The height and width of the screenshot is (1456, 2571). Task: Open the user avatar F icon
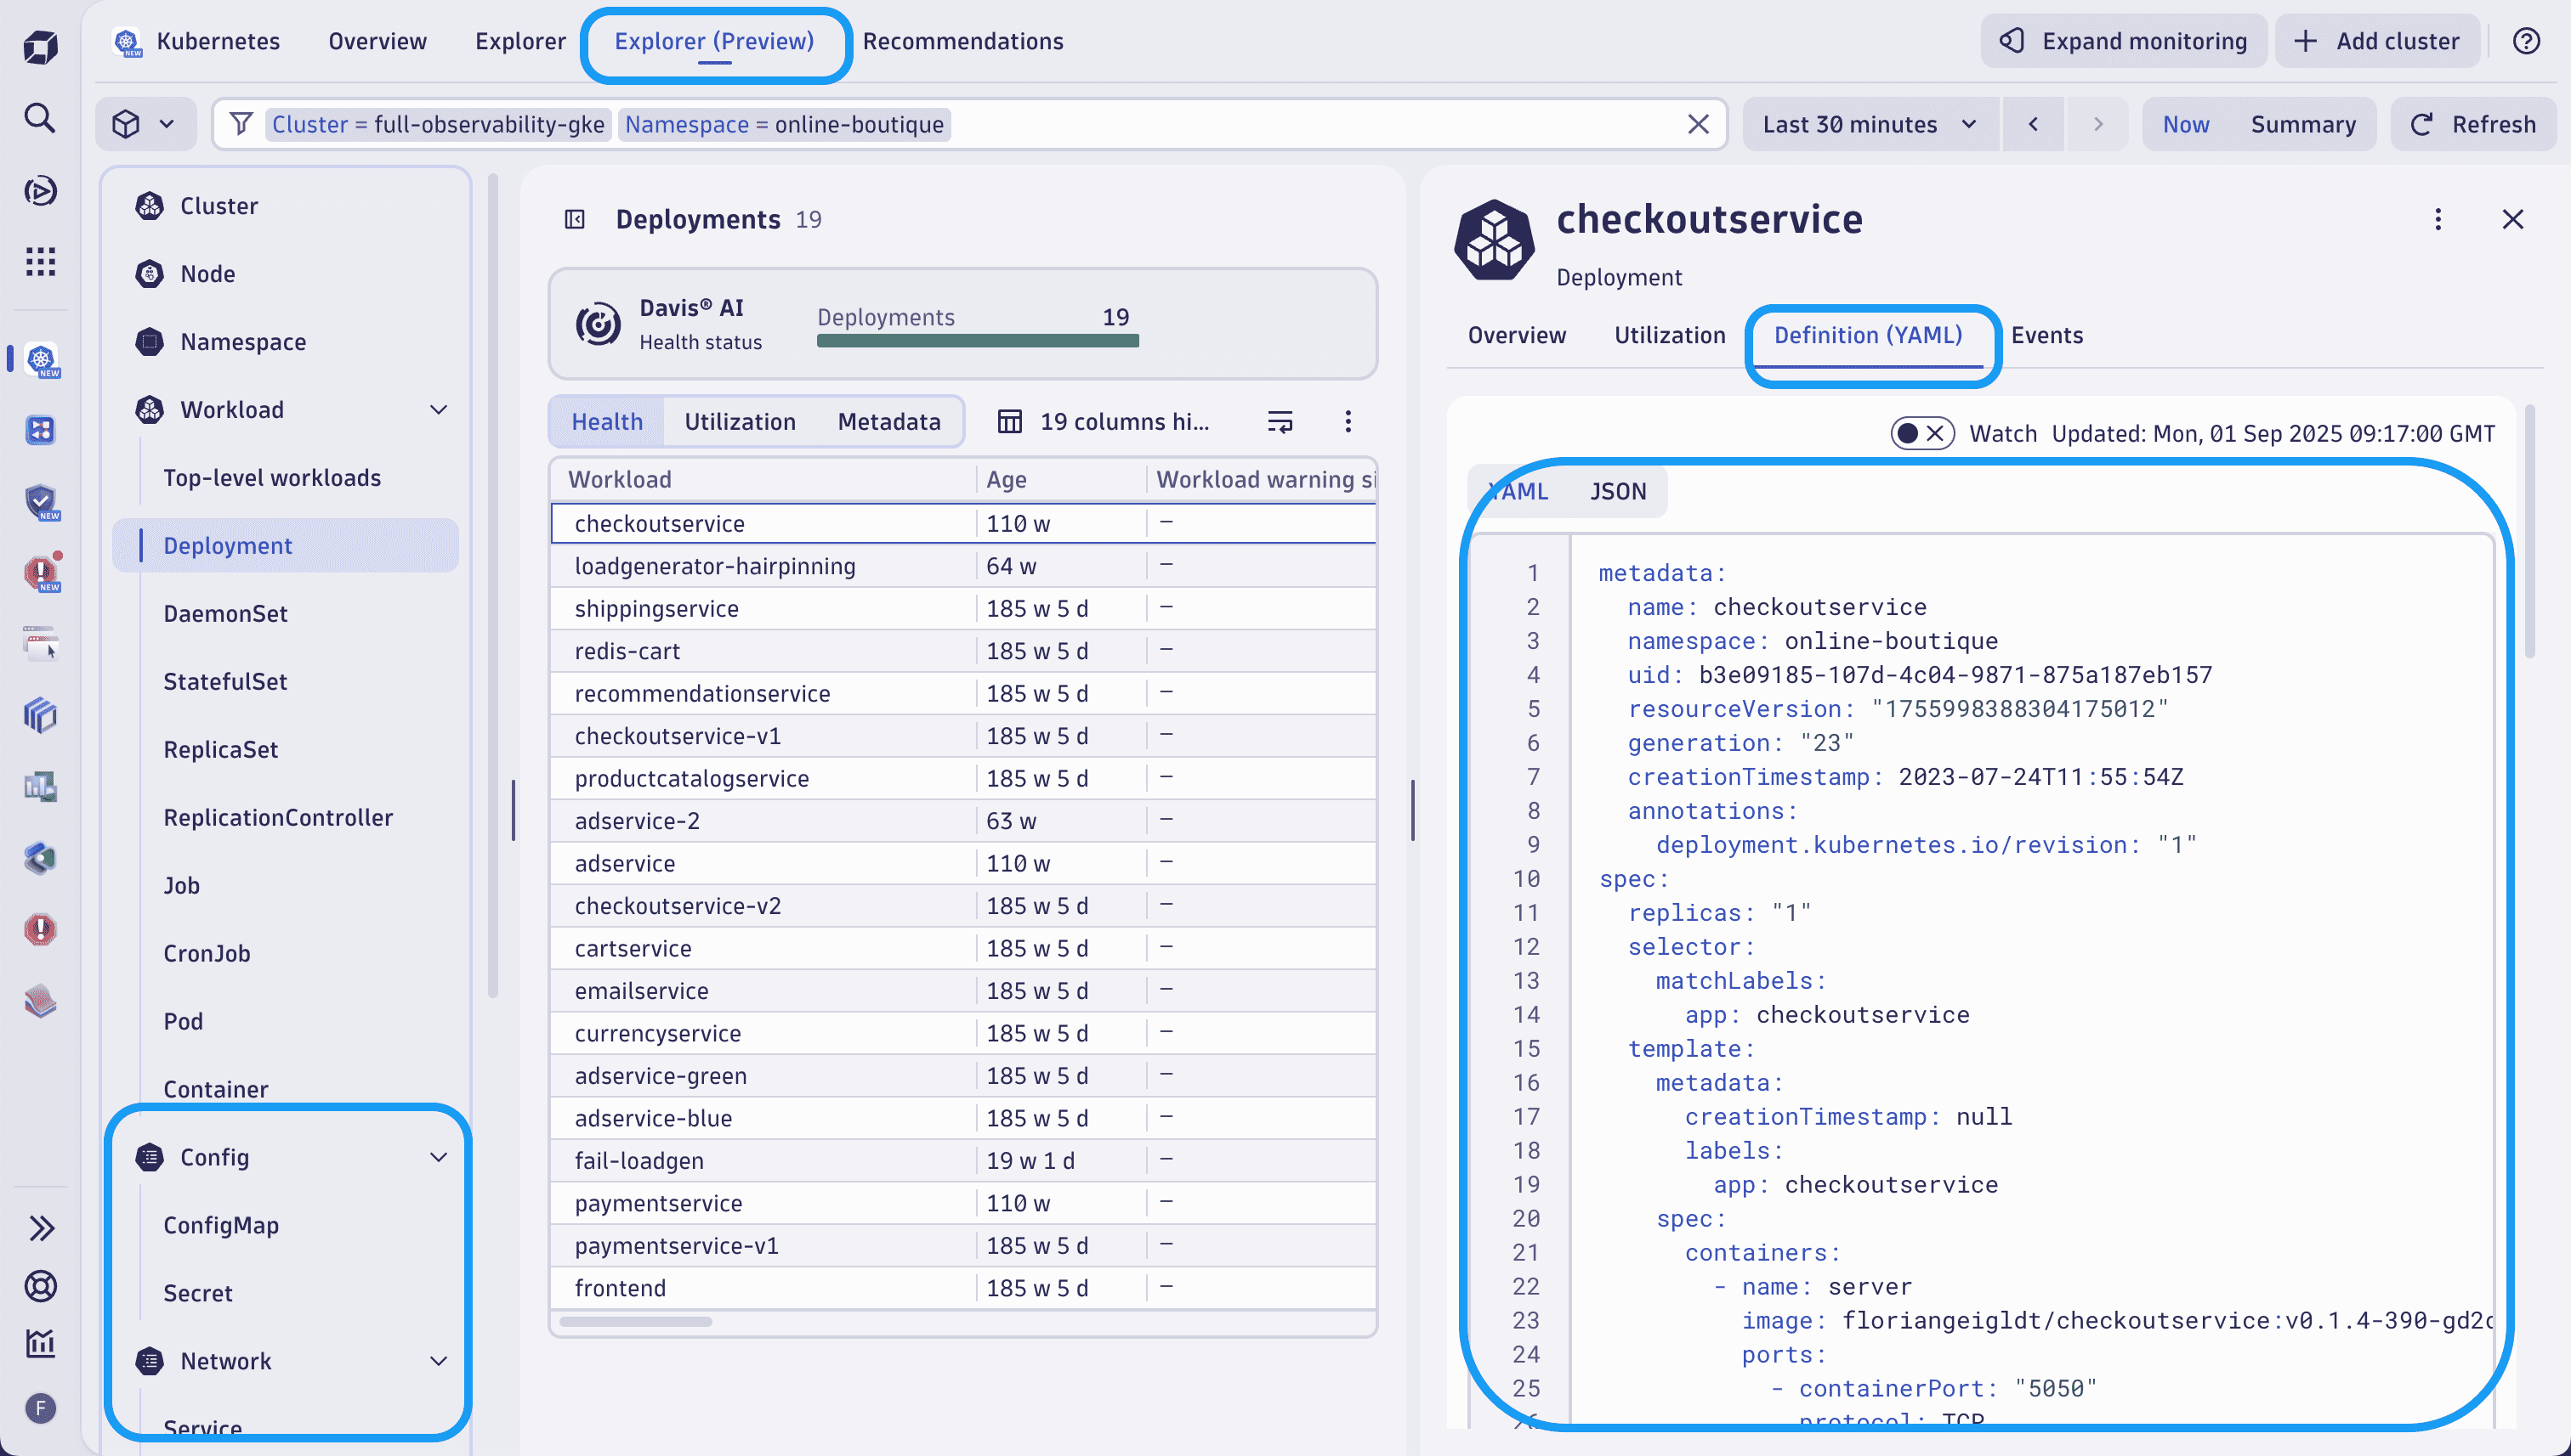[40, 1409]
